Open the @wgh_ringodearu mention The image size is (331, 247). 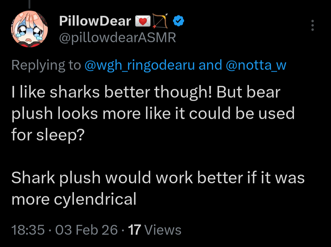coord(139,65)
